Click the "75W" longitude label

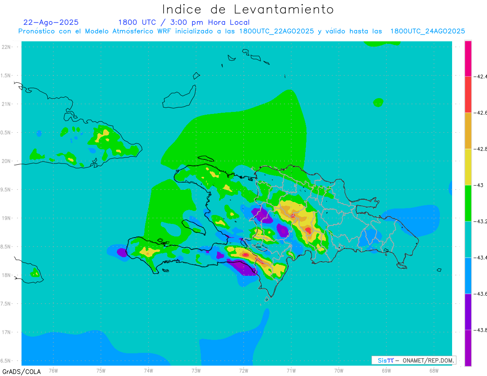(x=101, y=370)
